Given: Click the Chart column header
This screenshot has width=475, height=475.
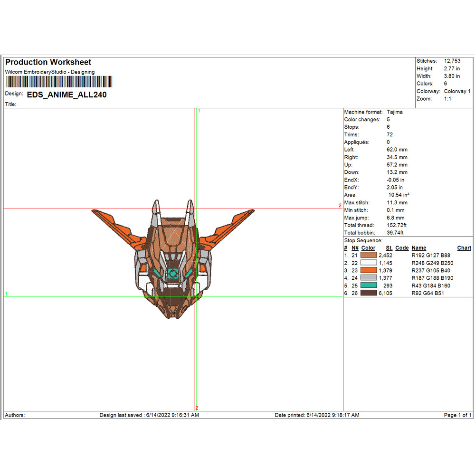Looking at the screenshot, I should tap(464, 248).
